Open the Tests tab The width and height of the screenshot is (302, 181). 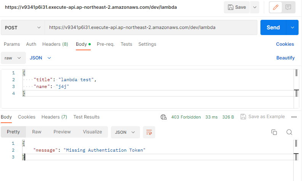(x=126, y=44)
